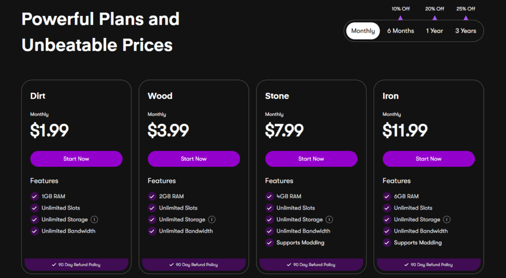The image size is (506, 278).
Task: Click the Iron plan's 90 Day Refund Policy banner
Action: click(429, 265)
